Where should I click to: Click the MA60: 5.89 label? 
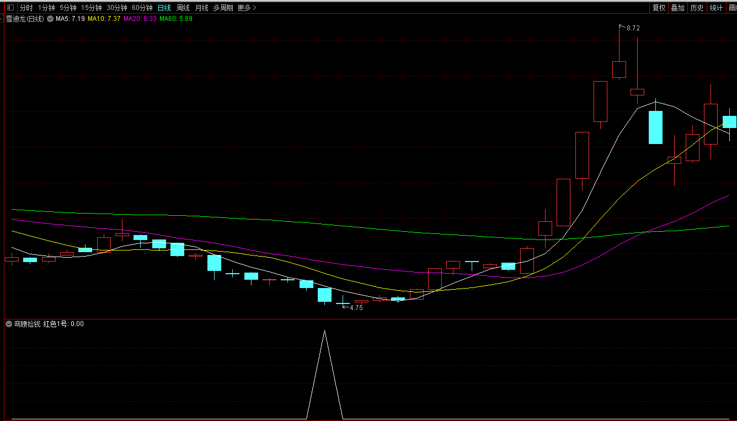coord(176,19)
